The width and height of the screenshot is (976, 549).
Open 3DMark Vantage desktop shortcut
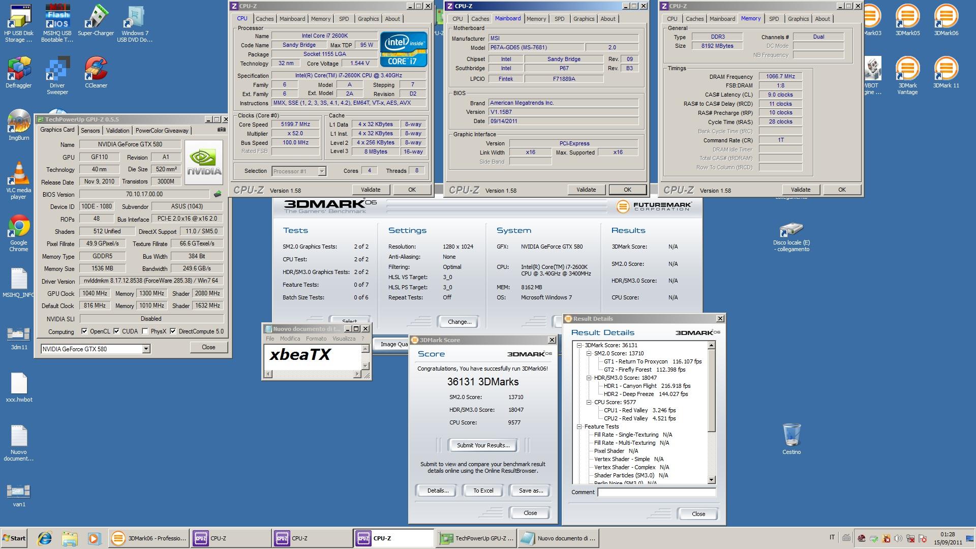pyautogui.click(x=907, y=76)
